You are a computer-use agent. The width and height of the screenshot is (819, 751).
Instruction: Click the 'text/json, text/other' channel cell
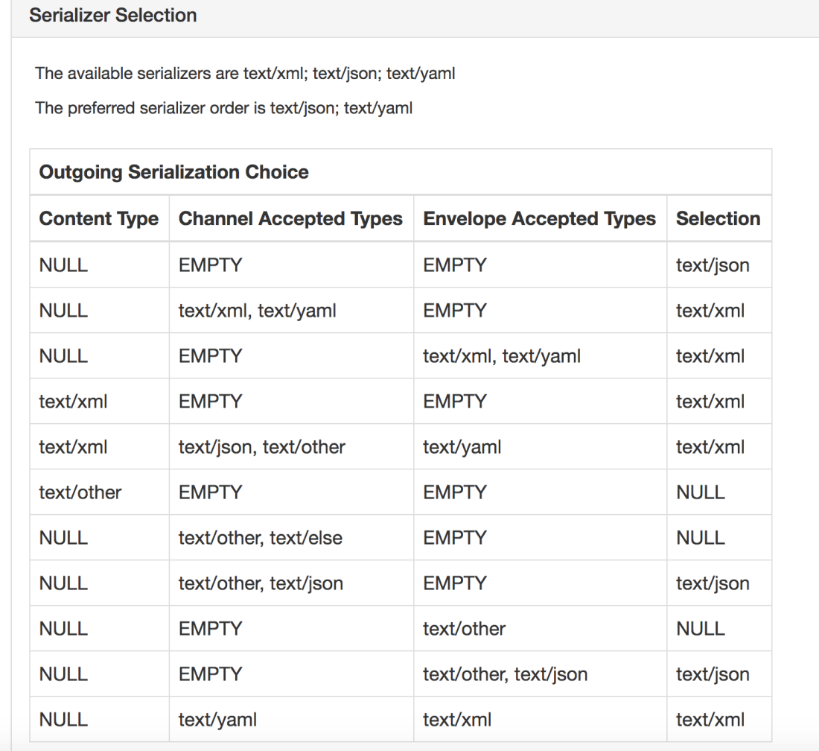262,447
